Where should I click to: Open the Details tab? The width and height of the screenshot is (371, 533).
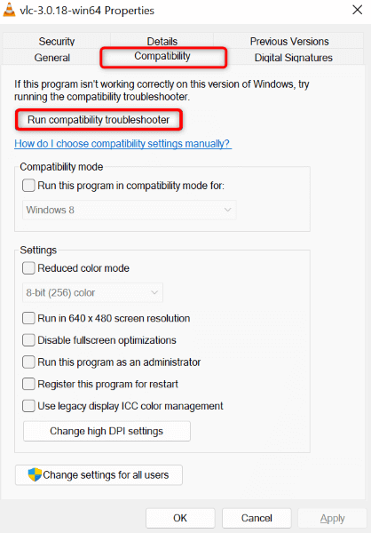click(162, 41)
